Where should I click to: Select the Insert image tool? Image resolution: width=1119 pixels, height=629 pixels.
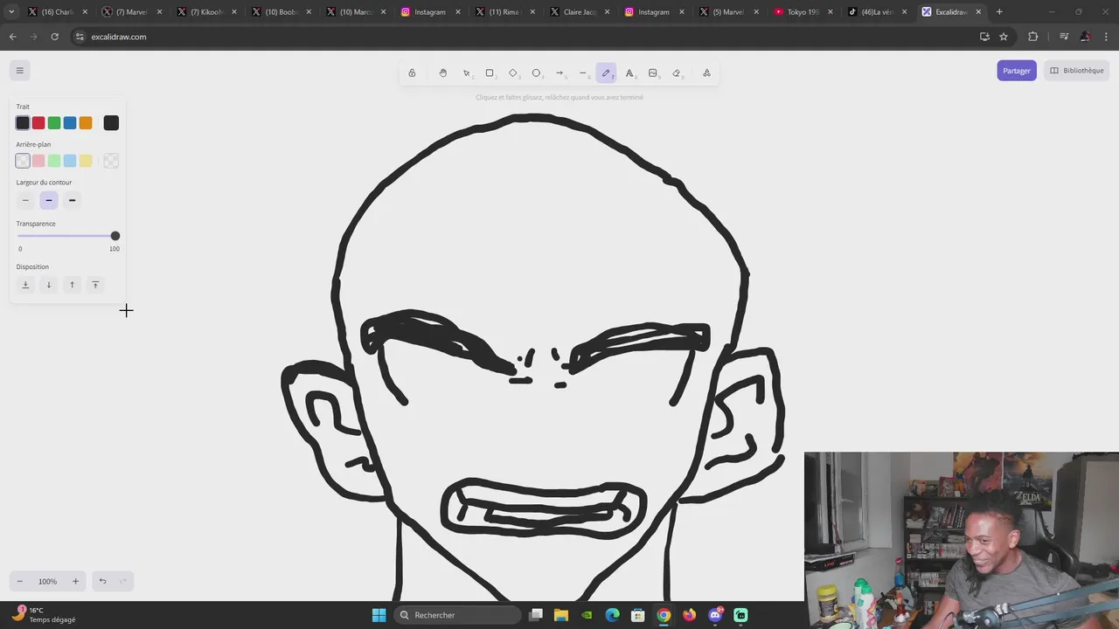pos(653,73)
